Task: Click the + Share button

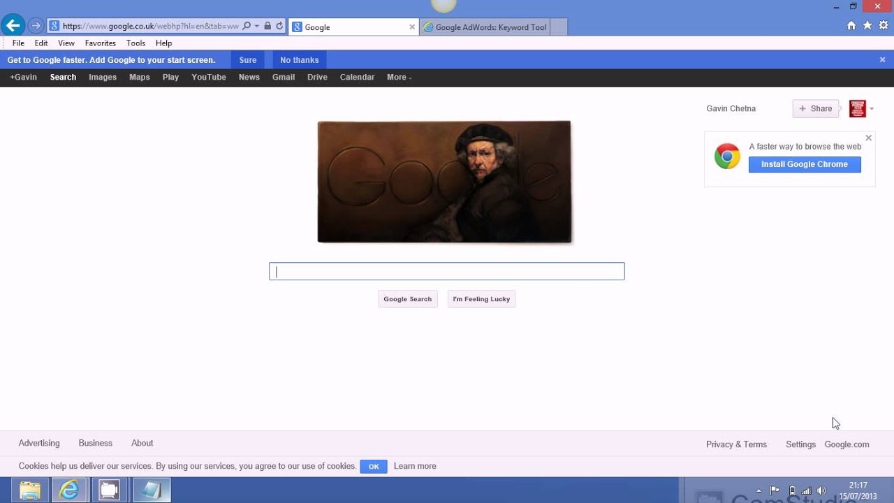Action: [x=816, y=109]
